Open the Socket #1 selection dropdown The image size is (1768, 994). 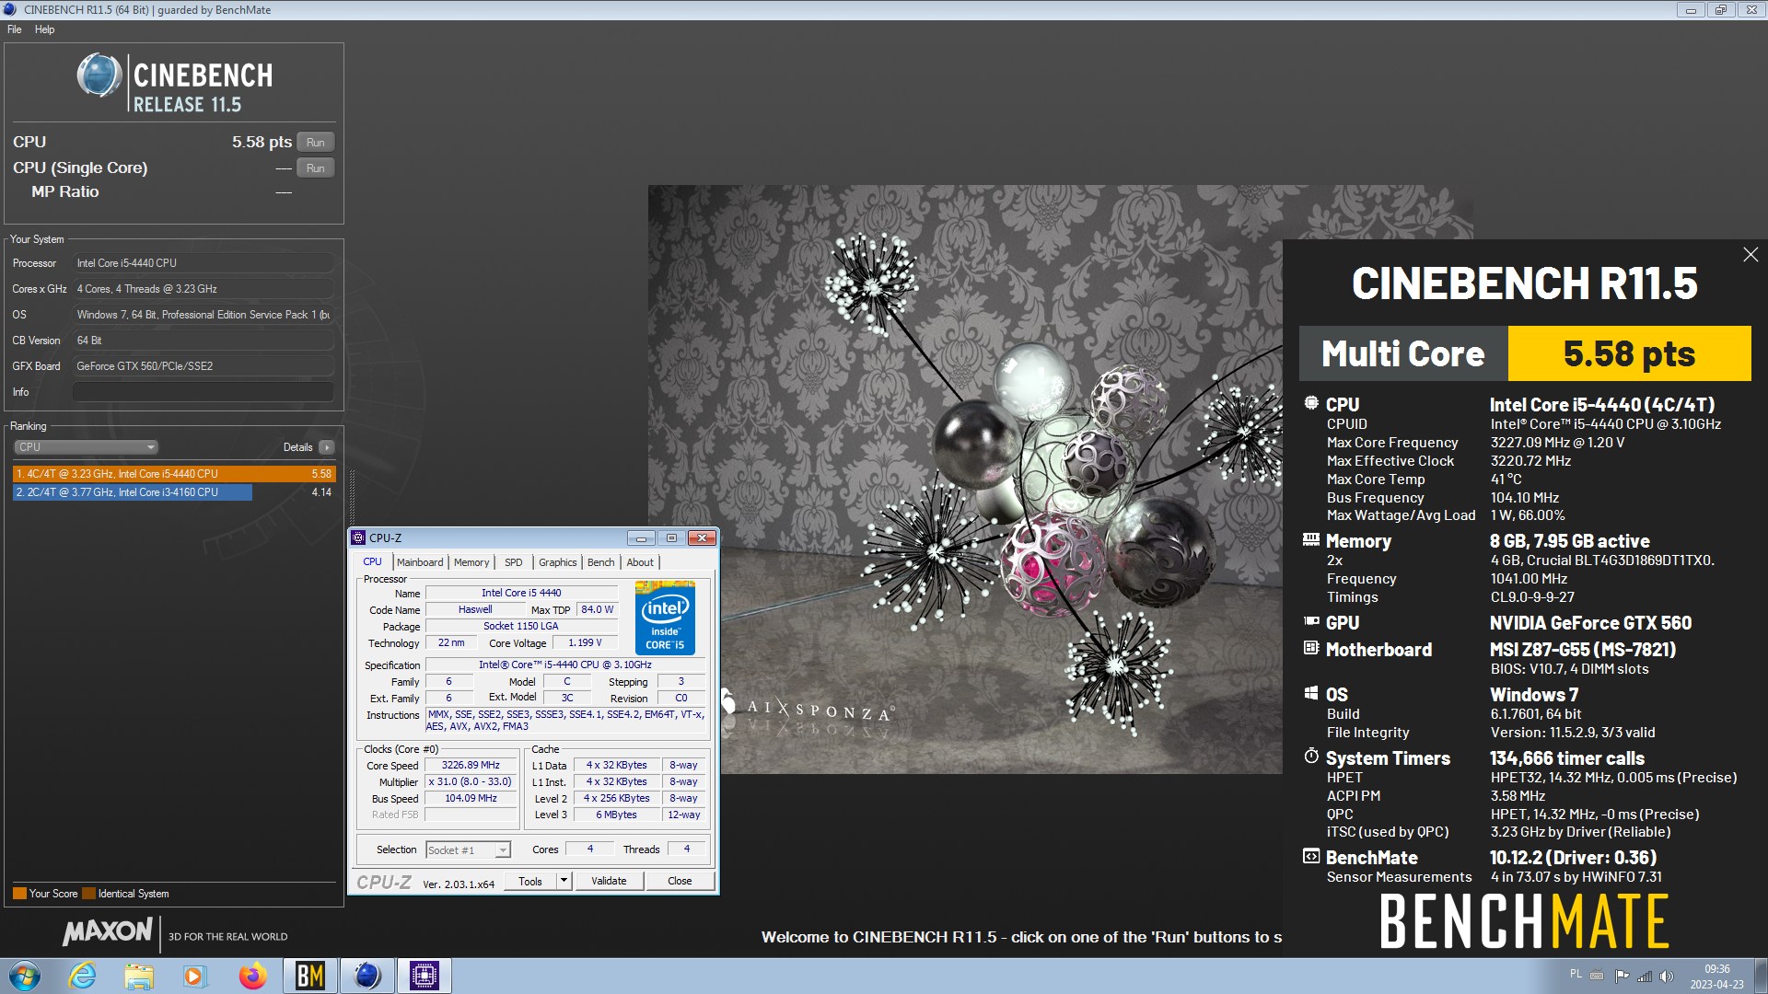pos(468,850)
